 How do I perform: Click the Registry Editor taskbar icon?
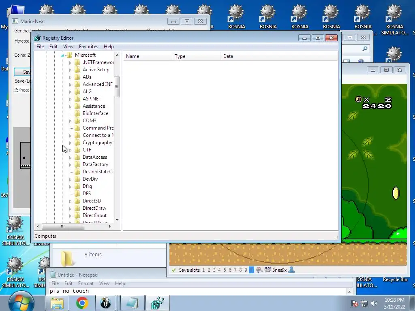point(158,303)
